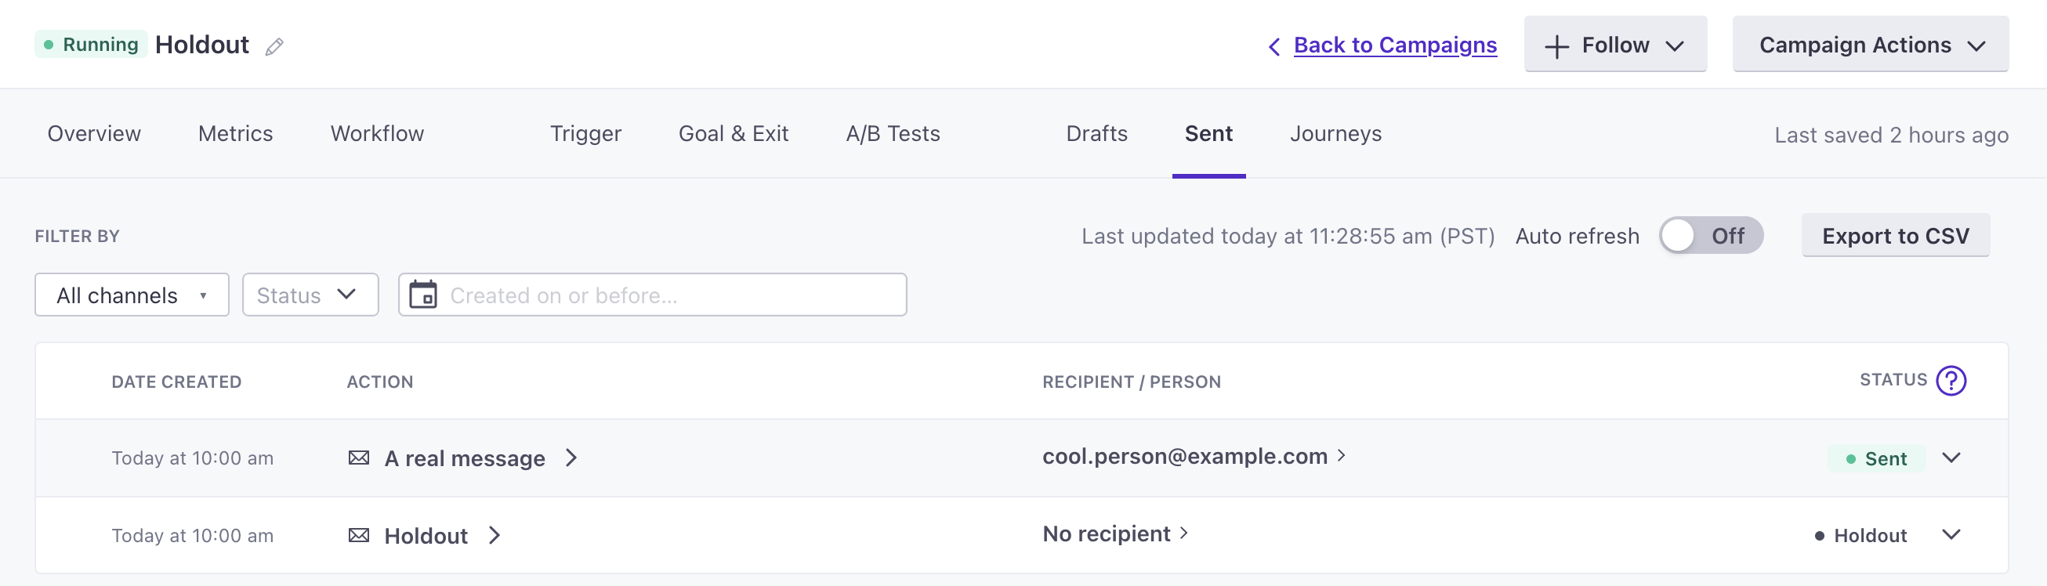
Task: Click the pencil icon to rename Holdout
Action: [274, 47]
